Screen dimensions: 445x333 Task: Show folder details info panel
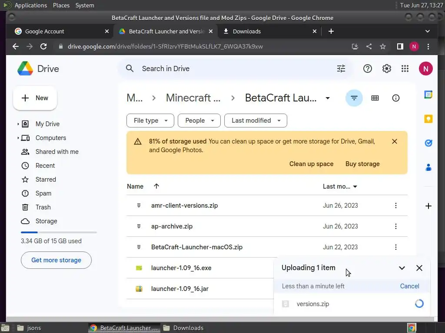tap(395, 98)
